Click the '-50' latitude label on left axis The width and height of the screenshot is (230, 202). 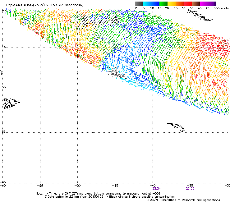pyautogui.click(x=3, y=87)
